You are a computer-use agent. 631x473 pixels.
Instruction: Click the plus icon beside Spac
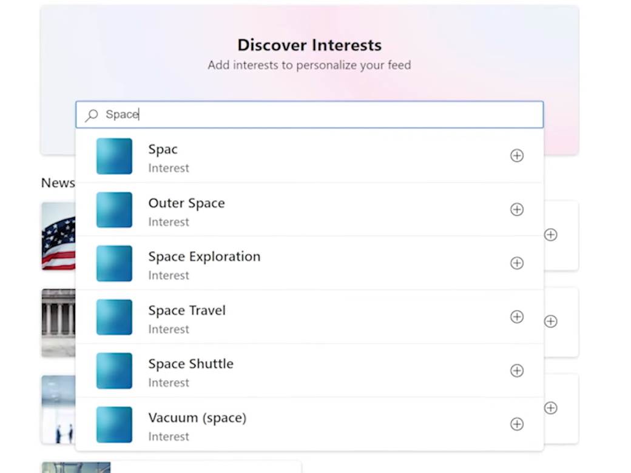516,156
